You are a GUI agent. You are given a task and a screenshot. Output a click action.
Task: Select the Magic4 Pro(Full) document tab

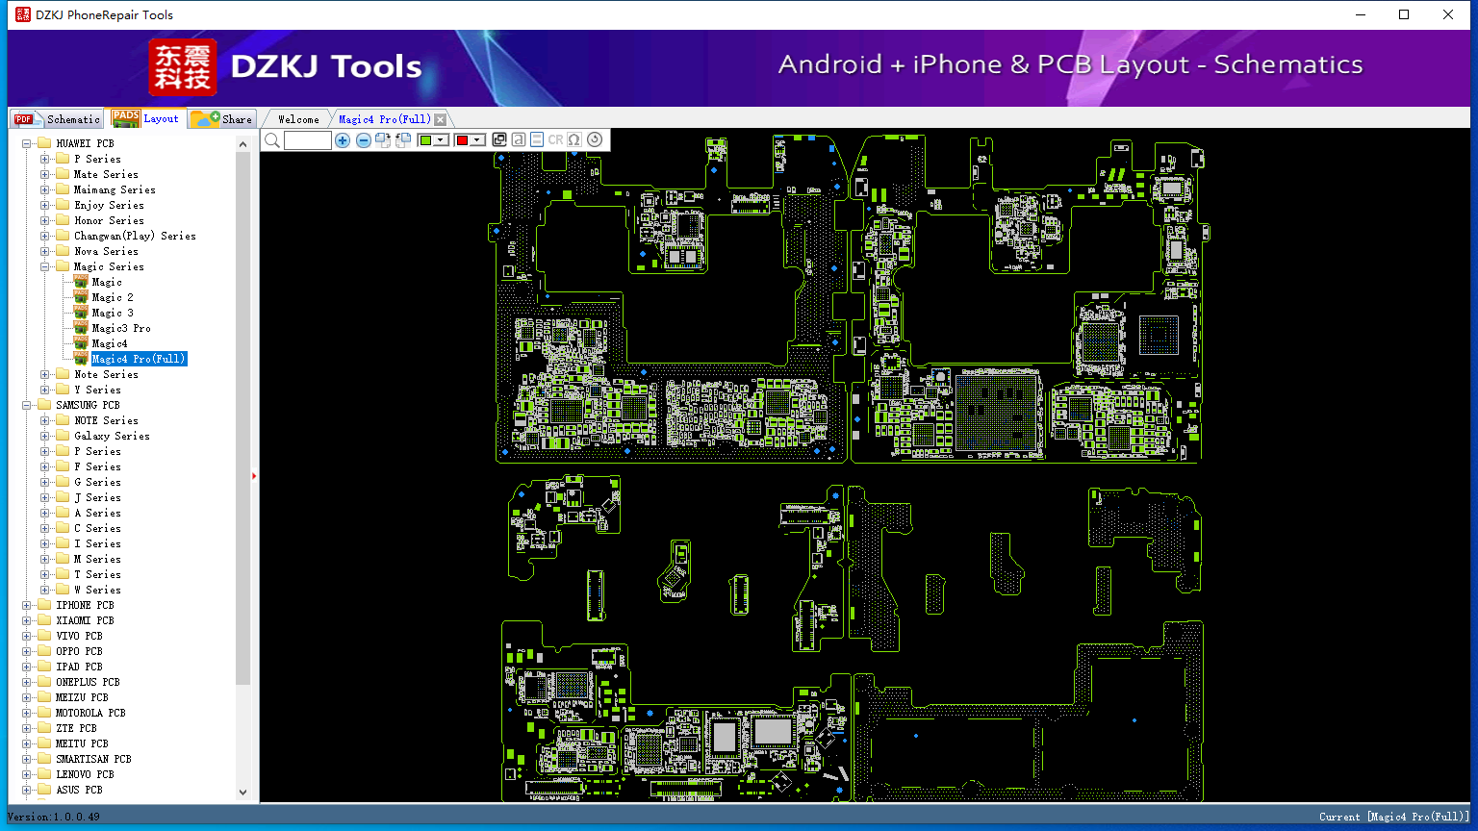click(x=384, y=119)
